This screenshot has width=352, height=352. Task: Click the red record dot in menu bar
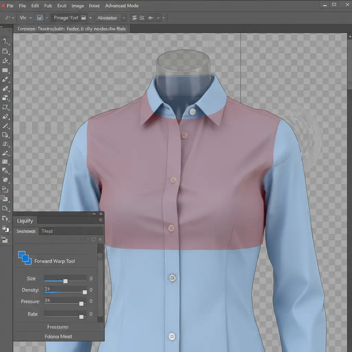(3, 6)
